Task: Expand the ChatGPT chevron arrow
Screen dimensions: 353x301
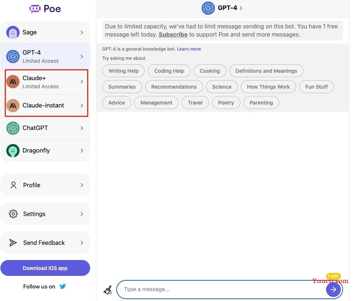Action: click(82, 128)
